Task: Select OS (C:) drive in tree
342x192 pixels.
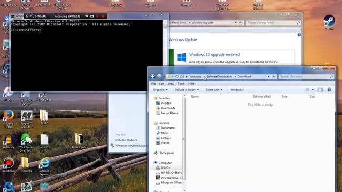Action: pos(163,167)
